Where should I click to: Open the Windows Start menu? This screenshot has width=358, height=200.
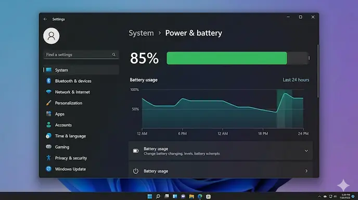(x=150, y=196)
